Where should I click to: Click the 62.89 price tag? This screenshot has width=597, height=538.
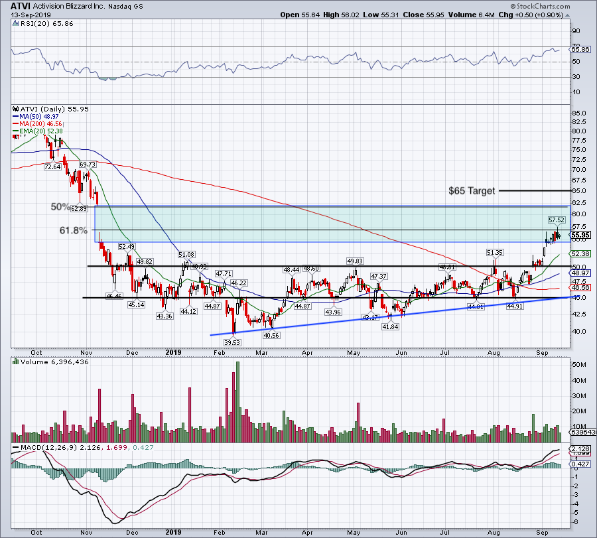pos(79,209)
